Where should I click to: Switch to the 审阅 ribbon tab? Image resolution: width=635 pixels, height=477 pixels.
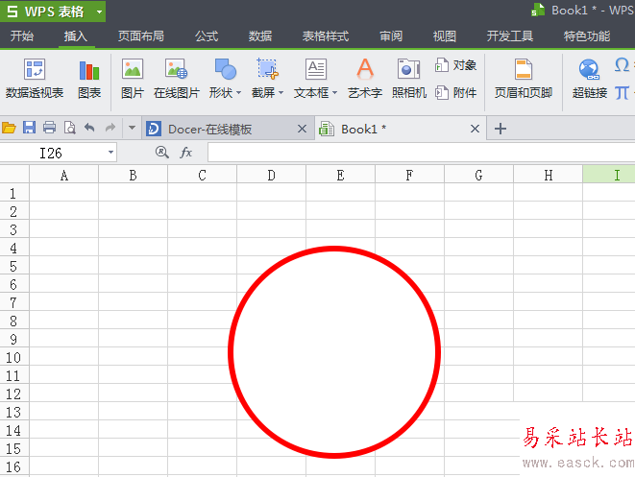391,36
